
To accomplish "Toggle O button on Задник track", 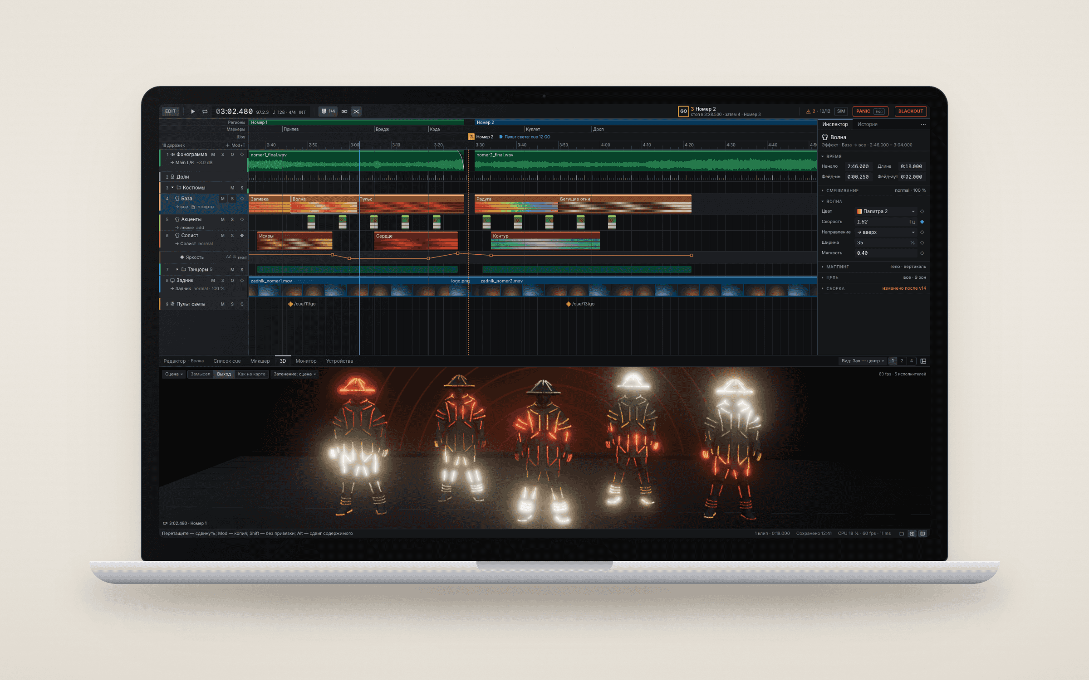I will (232, 281).
